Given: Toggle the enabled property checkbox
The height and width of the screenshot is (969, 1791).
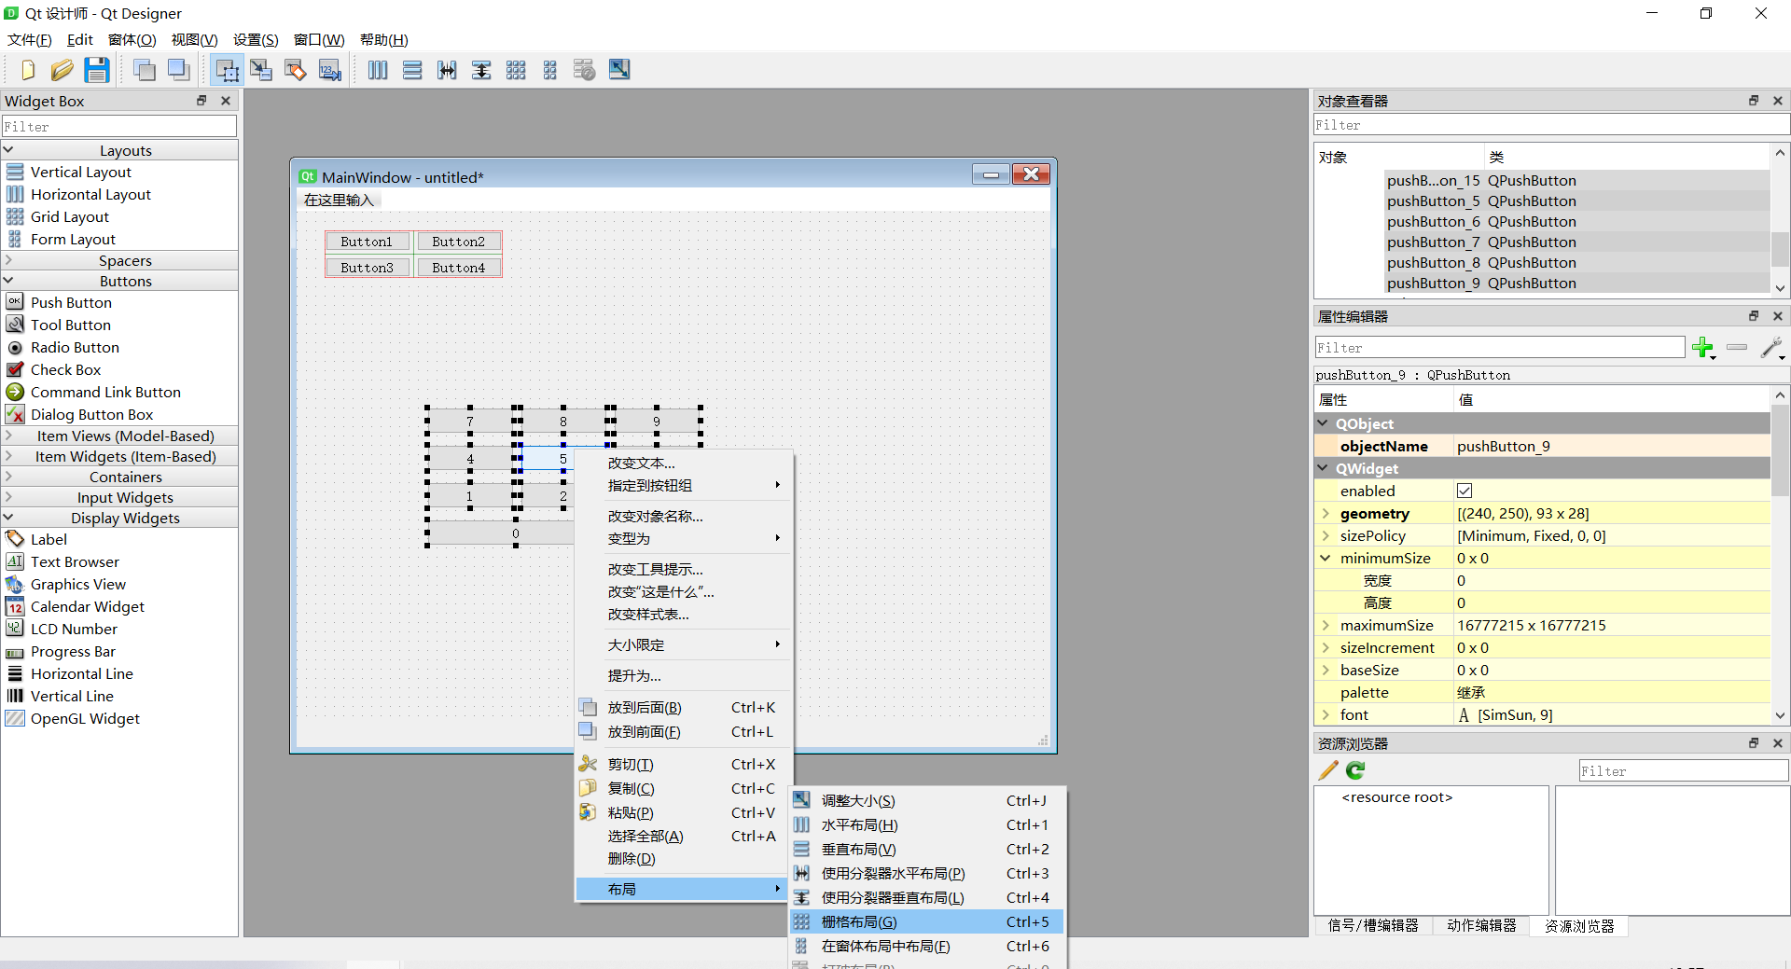Looking at the screenshot, I should [x=1465, y=491].
